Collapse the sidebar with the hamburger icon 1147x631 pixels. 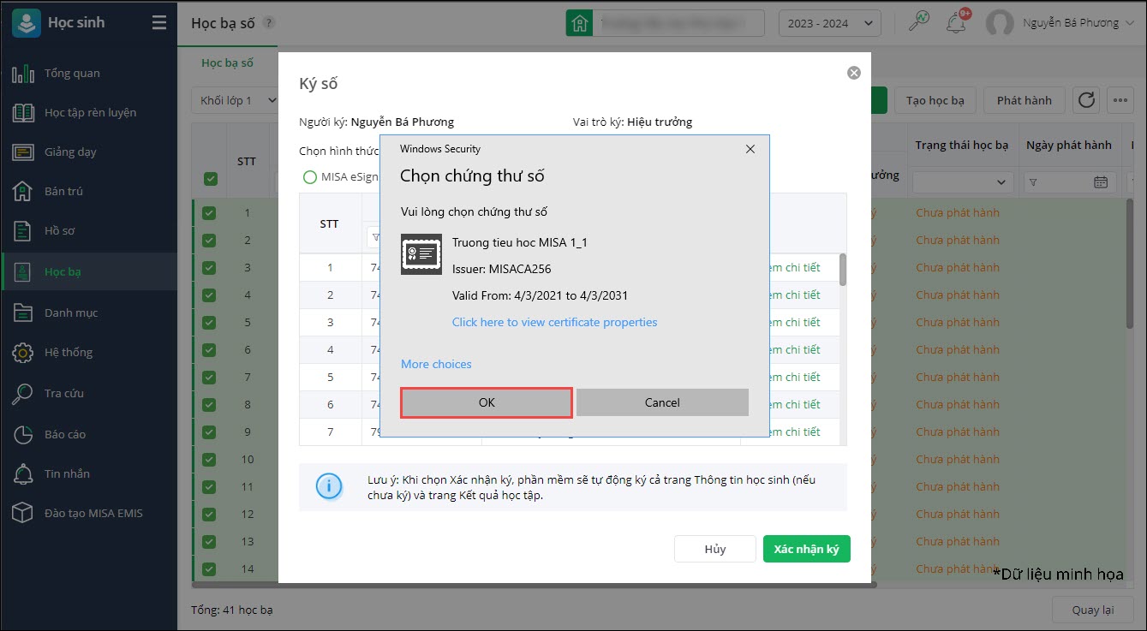click(158, 23)
